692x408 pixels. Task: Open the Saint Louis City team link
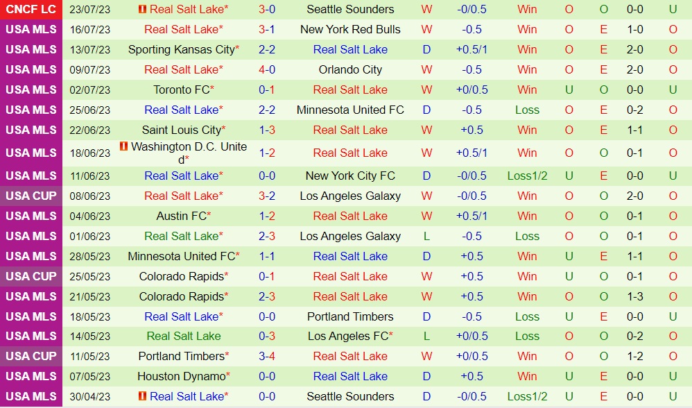click(182, 130)
